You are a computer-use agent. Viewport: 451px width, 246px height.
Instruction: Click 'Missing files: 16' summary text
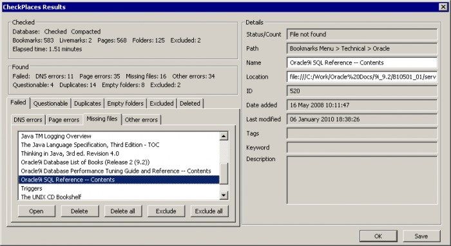pyautogui.click(x=146, y=77)
